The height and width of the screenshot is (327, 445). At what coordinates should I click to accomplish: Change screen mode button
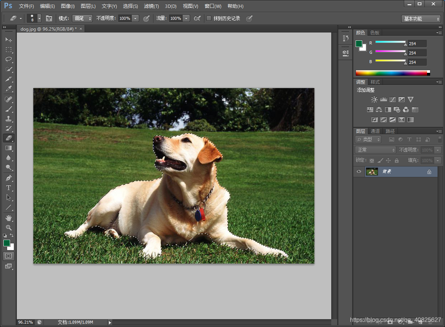(9, 266)
